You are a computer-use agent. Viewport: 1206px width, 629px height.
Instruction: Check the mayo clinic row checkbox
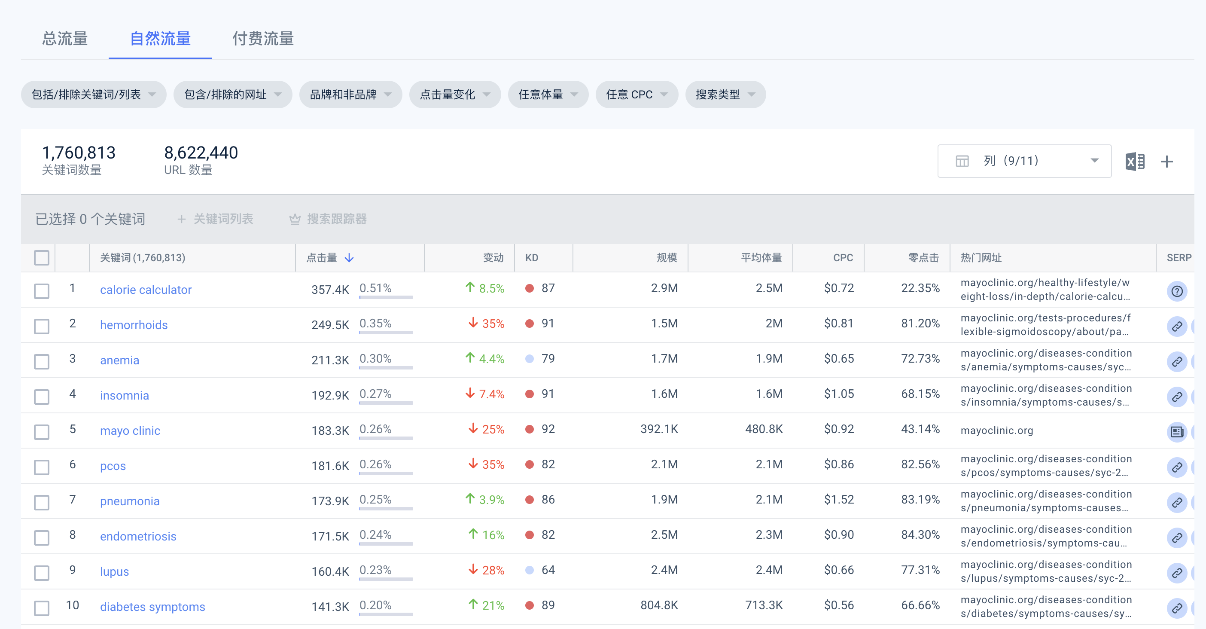click(42, 432)
